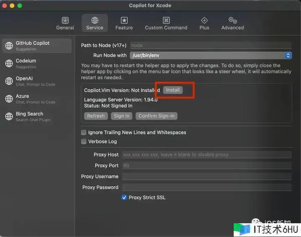Focus the Proxy Username field
301x237 pixels.
[x=207, y=176]
